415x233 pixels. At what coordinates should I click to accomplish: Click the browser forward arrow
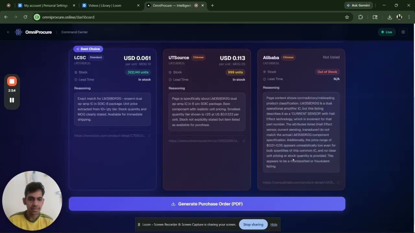pyautogui.click(x=16, y=17)
